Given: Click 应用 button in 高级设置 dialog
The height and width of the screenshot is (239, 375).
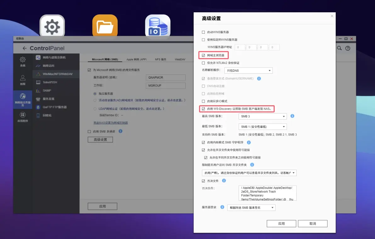Looking at the screenshot, I should coord(282,224).
